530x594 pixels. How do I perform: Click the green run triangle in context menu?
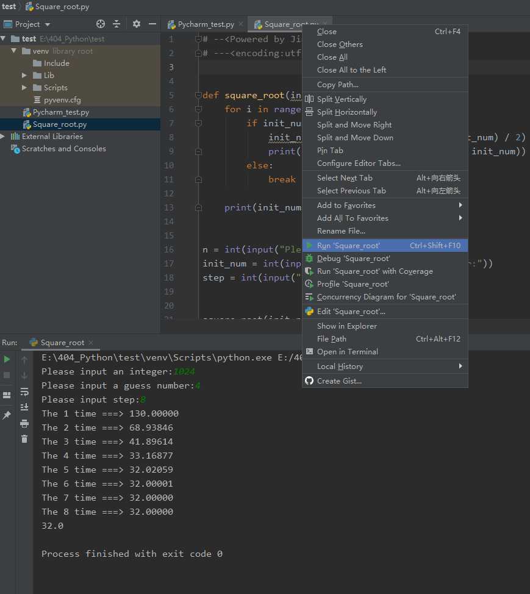(x=309, y=246)
